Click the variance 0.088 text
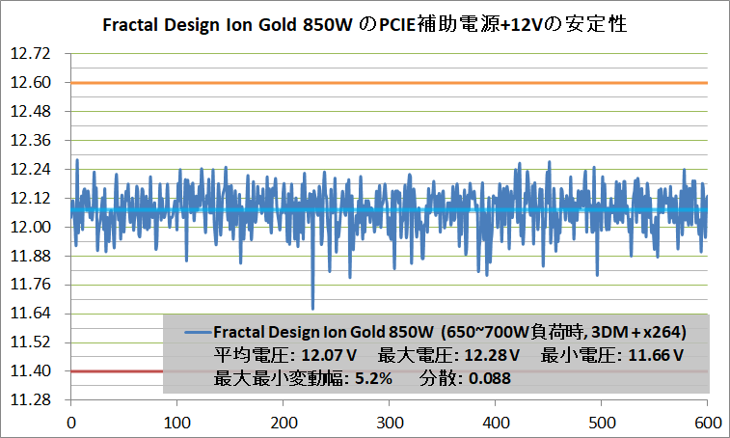This screenshot has width=730, height=438. [465, 378]
